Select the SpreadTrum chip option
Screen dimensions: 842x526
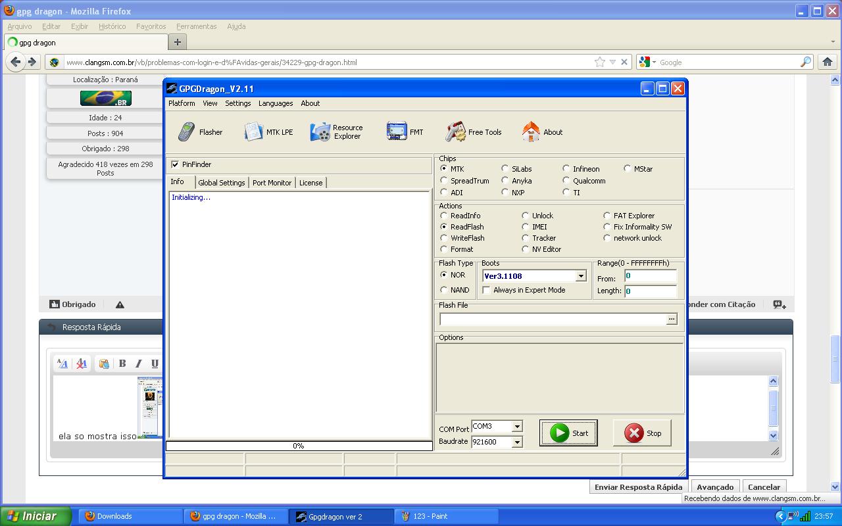[x=444, y=181]
